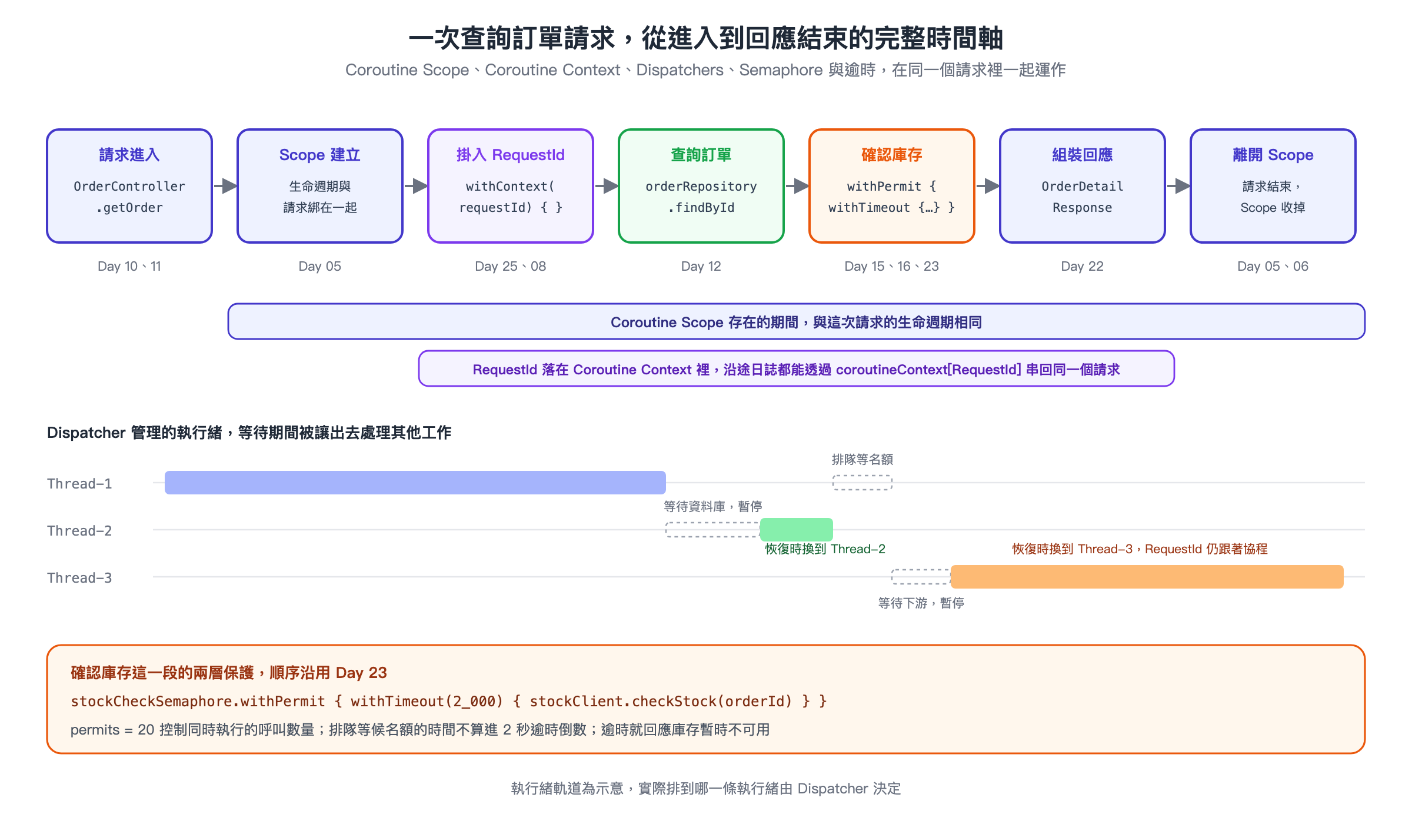Click the 恢復時換到 Thread-3 annotation

point(1140,549)
